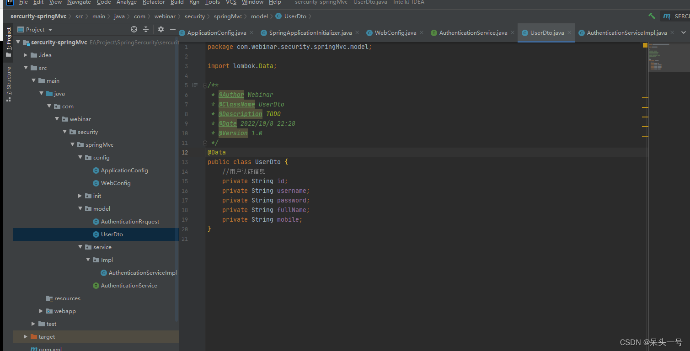The image size is (690, 351).
Task: Expand the init package
Action: [80, 196]
